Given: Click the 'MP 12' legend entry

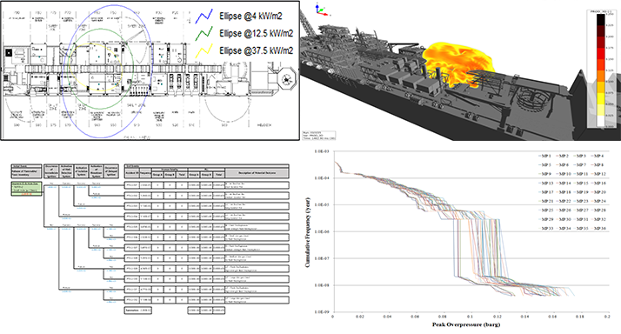Looking at the screenshot, I should (598, 174).
